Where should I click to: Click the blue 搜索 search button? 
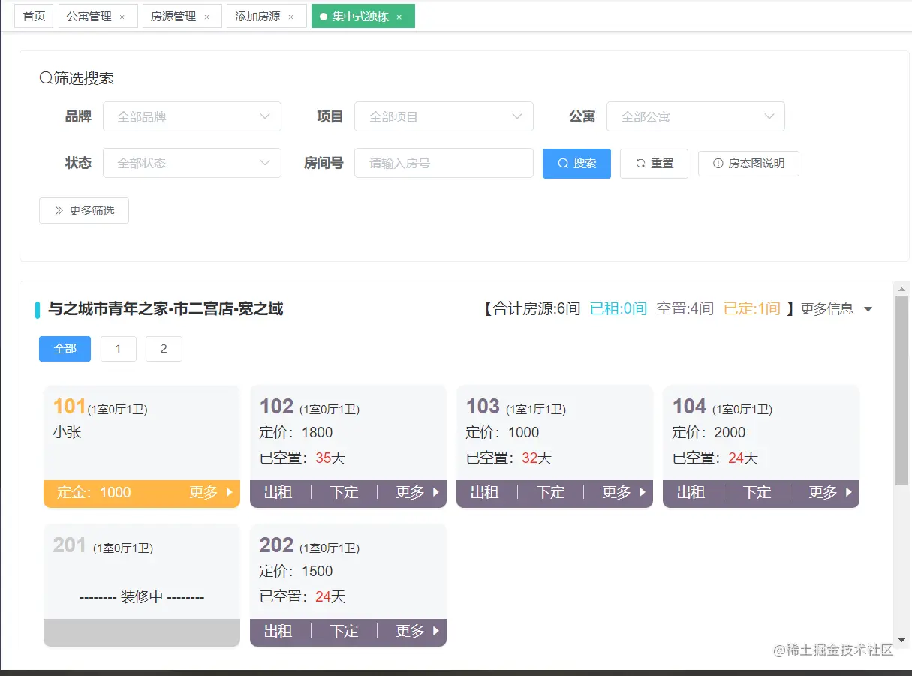(x=576, y=164)
